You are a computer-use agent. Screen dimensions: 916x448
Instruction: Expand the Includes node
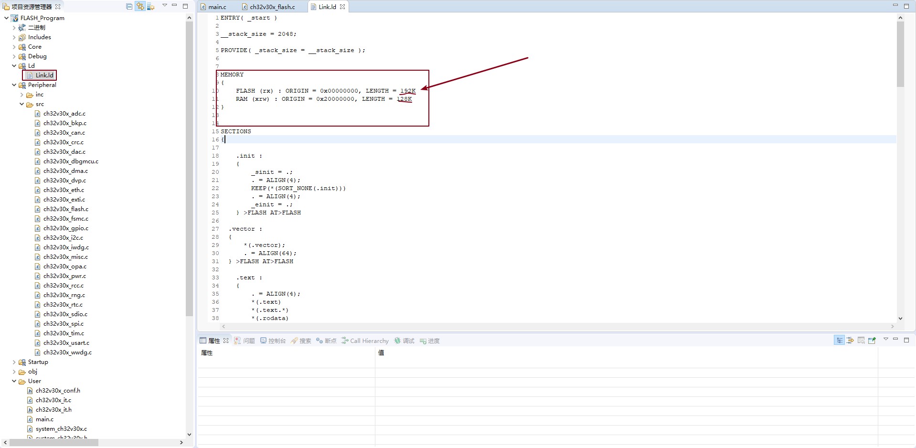14,37
